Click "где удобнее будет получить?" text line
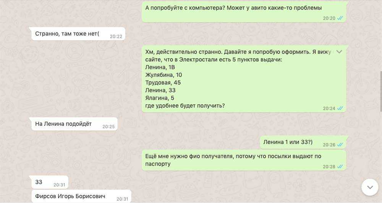382x203 pixels. (x=185, y=106)
